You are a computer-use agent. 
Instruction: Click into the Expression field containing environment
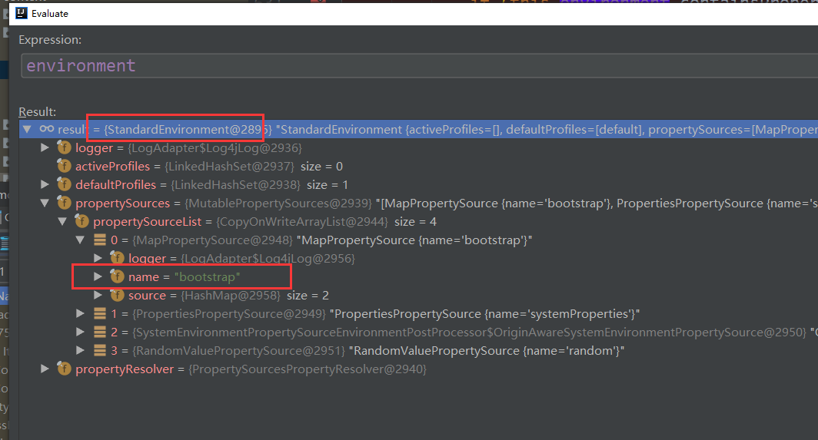point(420,66)
